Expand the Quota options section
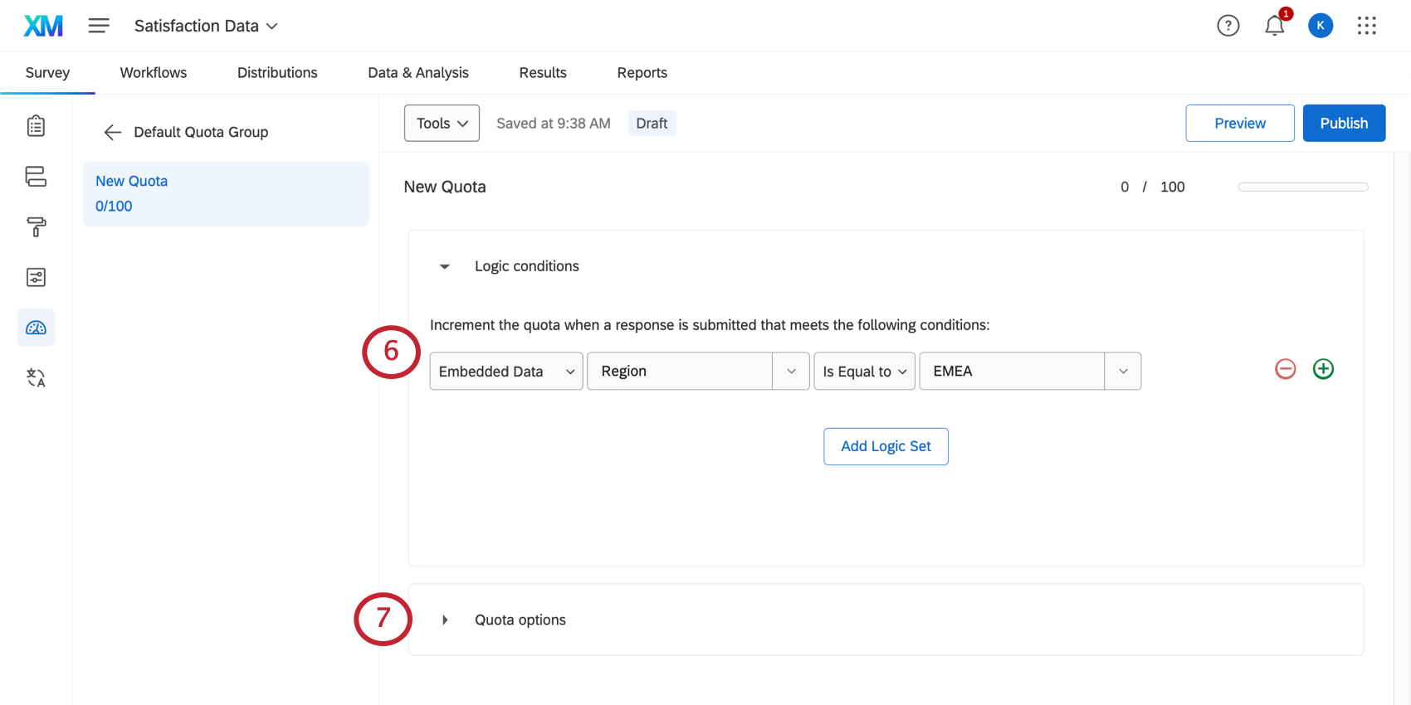 tap(446, 620)
